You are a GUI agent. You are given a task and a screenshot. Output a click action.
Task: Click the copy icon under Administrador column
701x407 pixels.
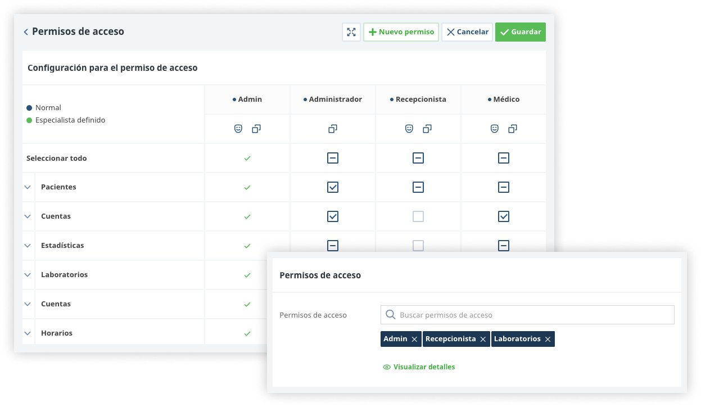pyautogui.click(x=333, y=129)
